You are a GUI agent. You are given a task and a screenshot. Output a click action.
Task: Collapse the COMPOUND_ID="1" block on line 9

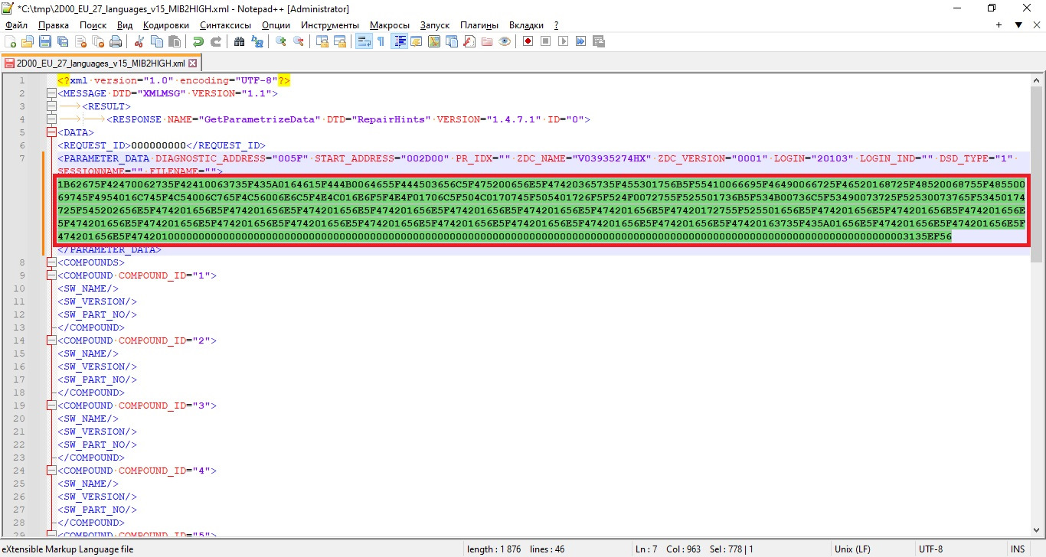pyautogui.click(x=51, y=275)
